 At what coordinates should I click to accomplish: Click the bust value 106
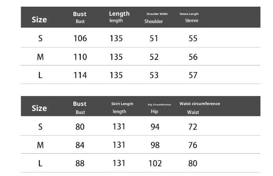pos(80,38)
